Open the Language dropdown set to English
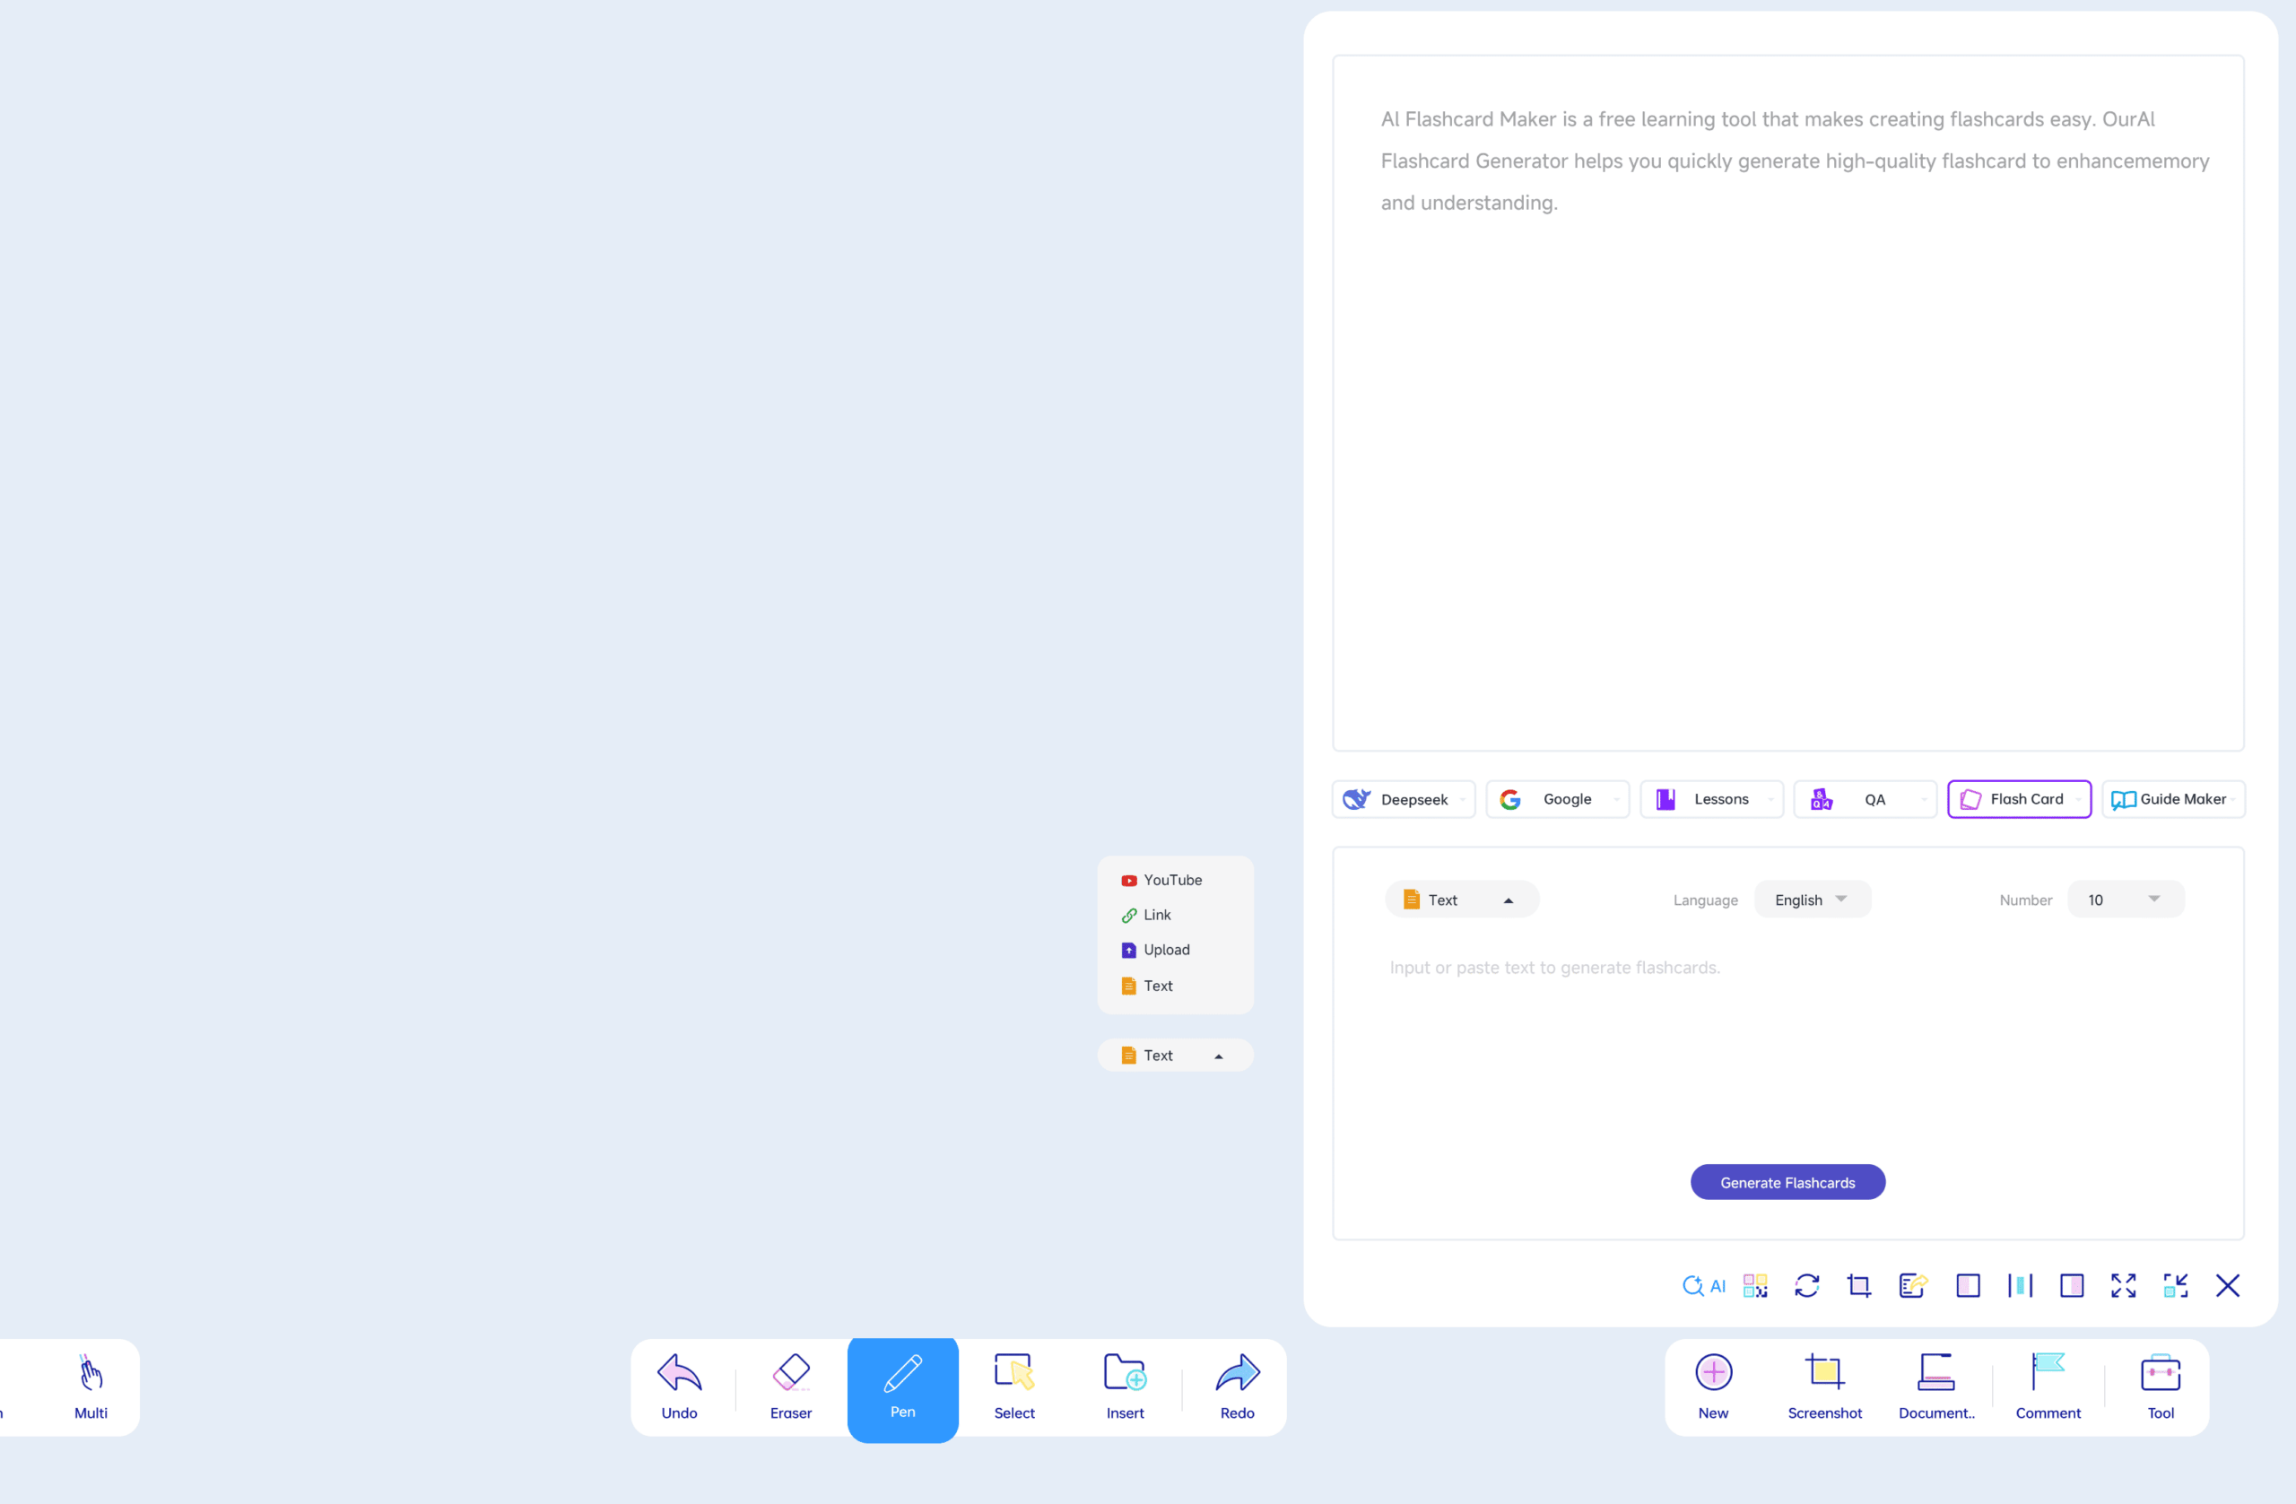2296x1504 pixels. [x=1812, y=900]
